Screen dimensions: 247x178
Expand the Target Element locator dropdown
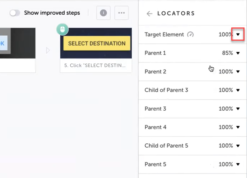point(238,35)
